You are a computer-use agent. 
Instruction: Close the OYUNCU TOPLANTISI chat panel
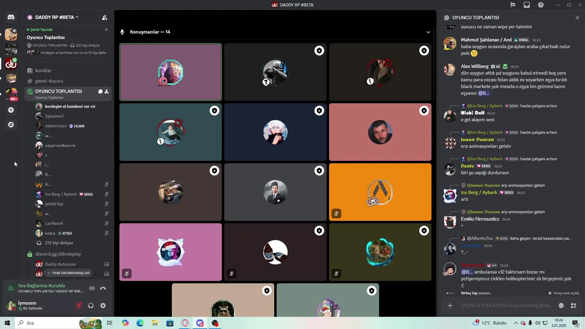[577, 18]
